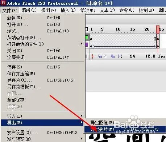
Task: Choose 导出图像(E) submenu entry
Action: (125, 123)
